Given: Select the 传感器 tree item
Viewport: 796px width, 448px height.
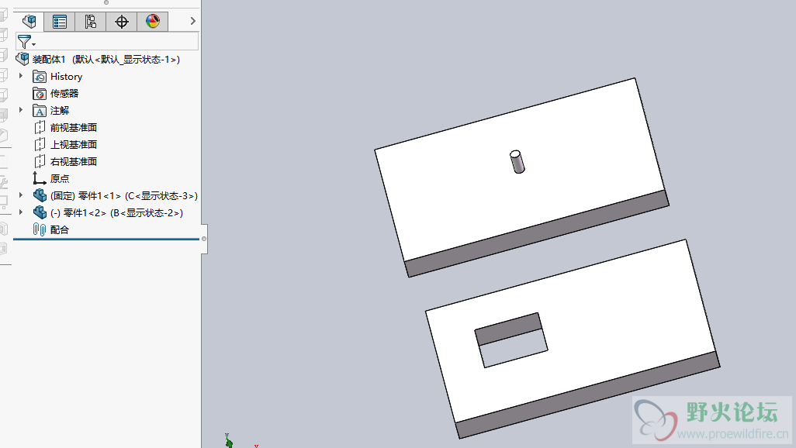Looking at the screenshot, I should [x=64, y=93].
